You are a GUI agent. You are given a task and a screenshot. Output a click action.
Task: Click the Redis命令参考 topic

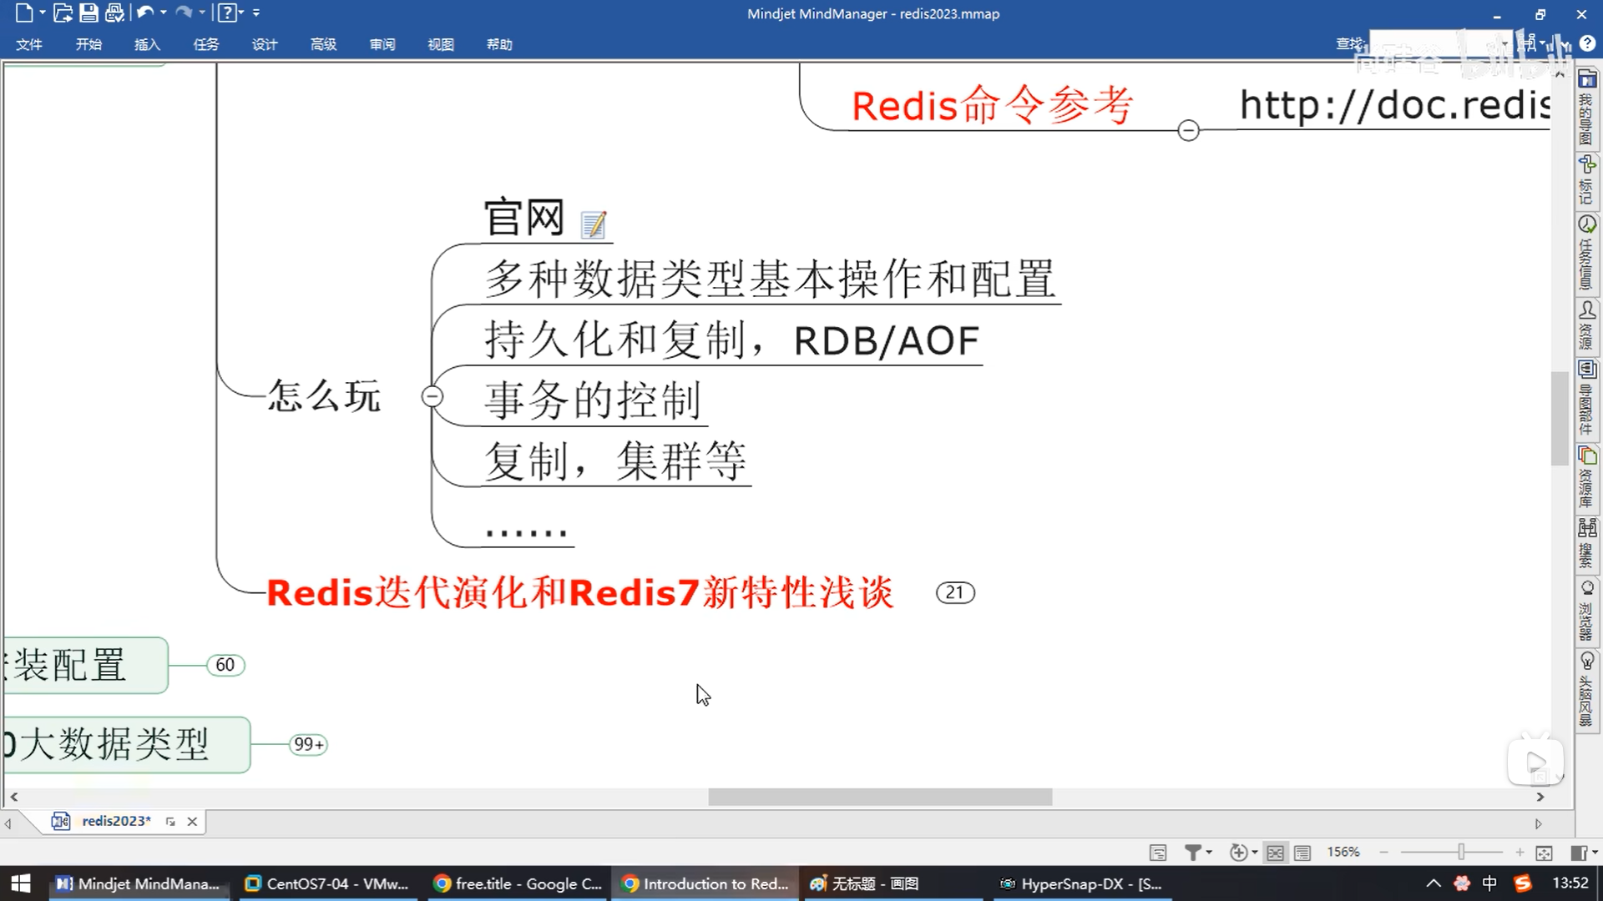coord(991,106)
